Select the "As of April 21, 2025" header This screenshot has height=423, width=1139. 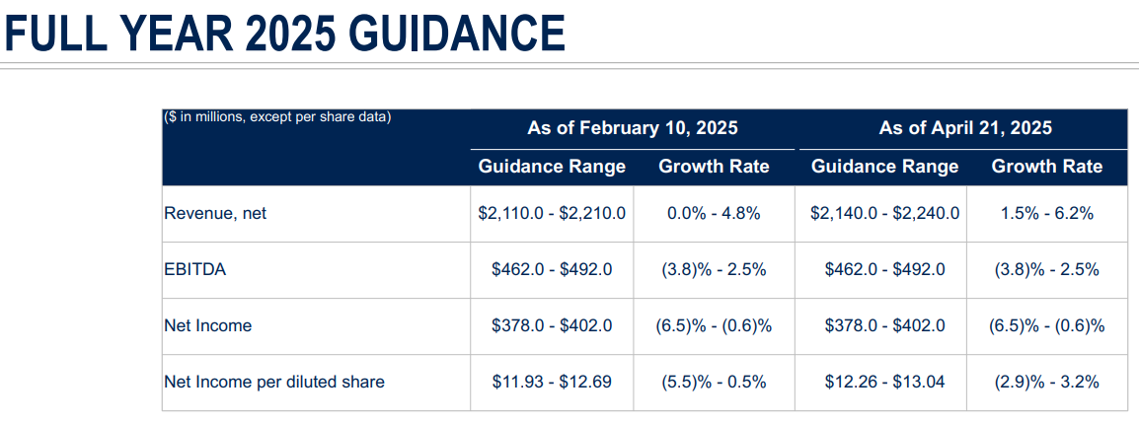click(x=964, y=128)
